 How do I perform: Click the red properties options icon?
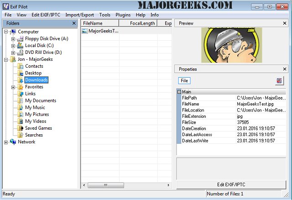point(279,81)
